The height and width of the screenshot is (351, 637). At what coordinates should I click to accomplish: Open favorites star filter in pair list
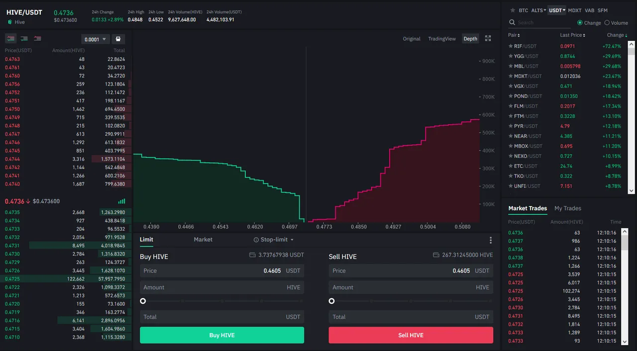pos(513,10)
